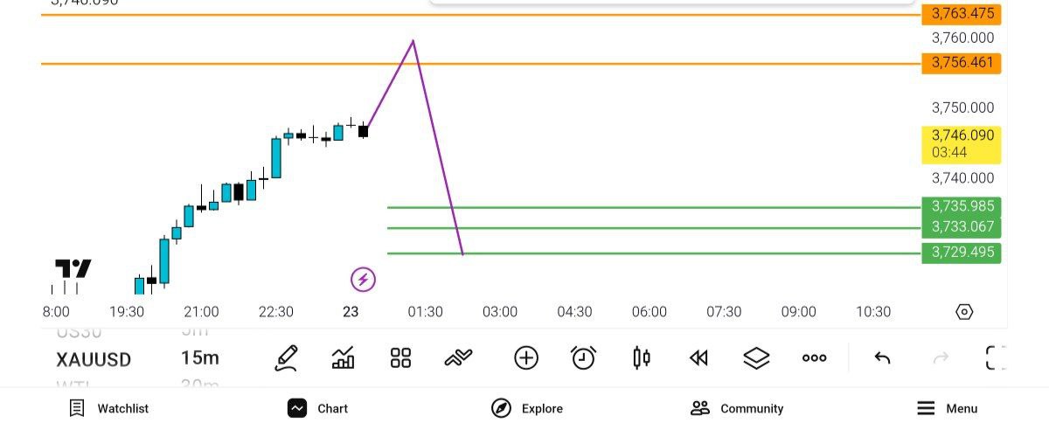The image size is (1049, 430).
Task: Open the object tree layers icon
Action: point(756,357)
